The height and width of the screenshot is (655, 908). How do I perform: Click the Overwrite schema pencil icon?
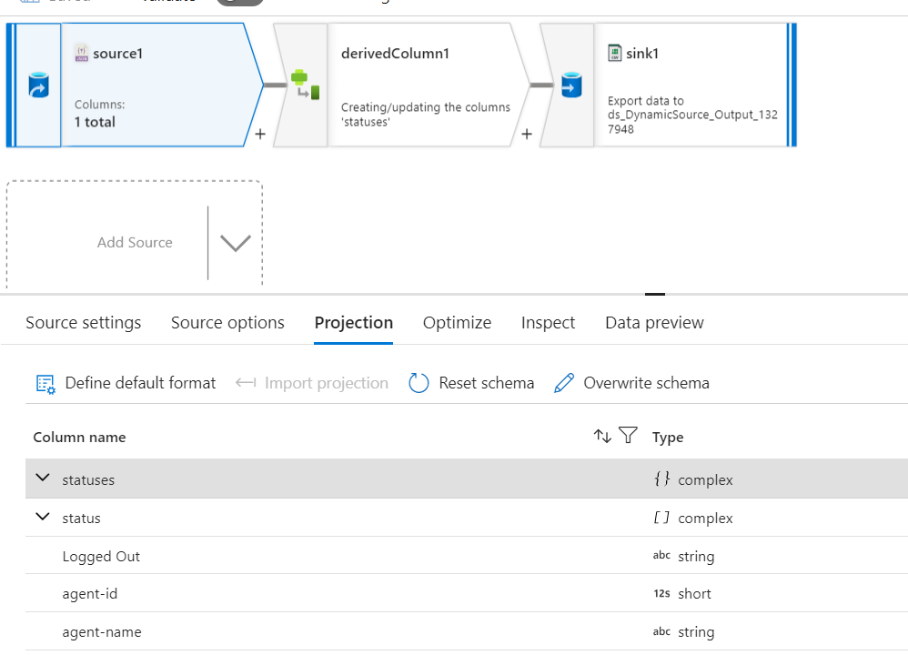tap(564, 383)
